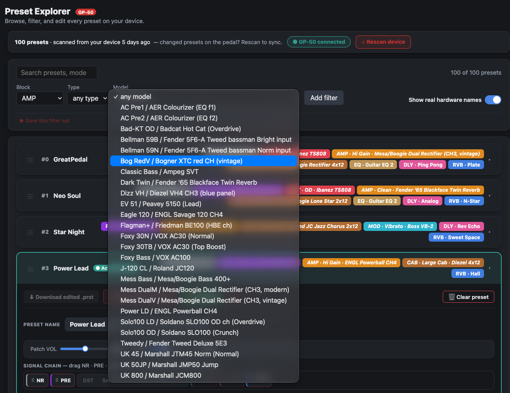Expand the GreatPedal preset row arrow
Image resolution: width=510 pixels, height=393 pixels.
pyautogui.click(x=490, y=160)
